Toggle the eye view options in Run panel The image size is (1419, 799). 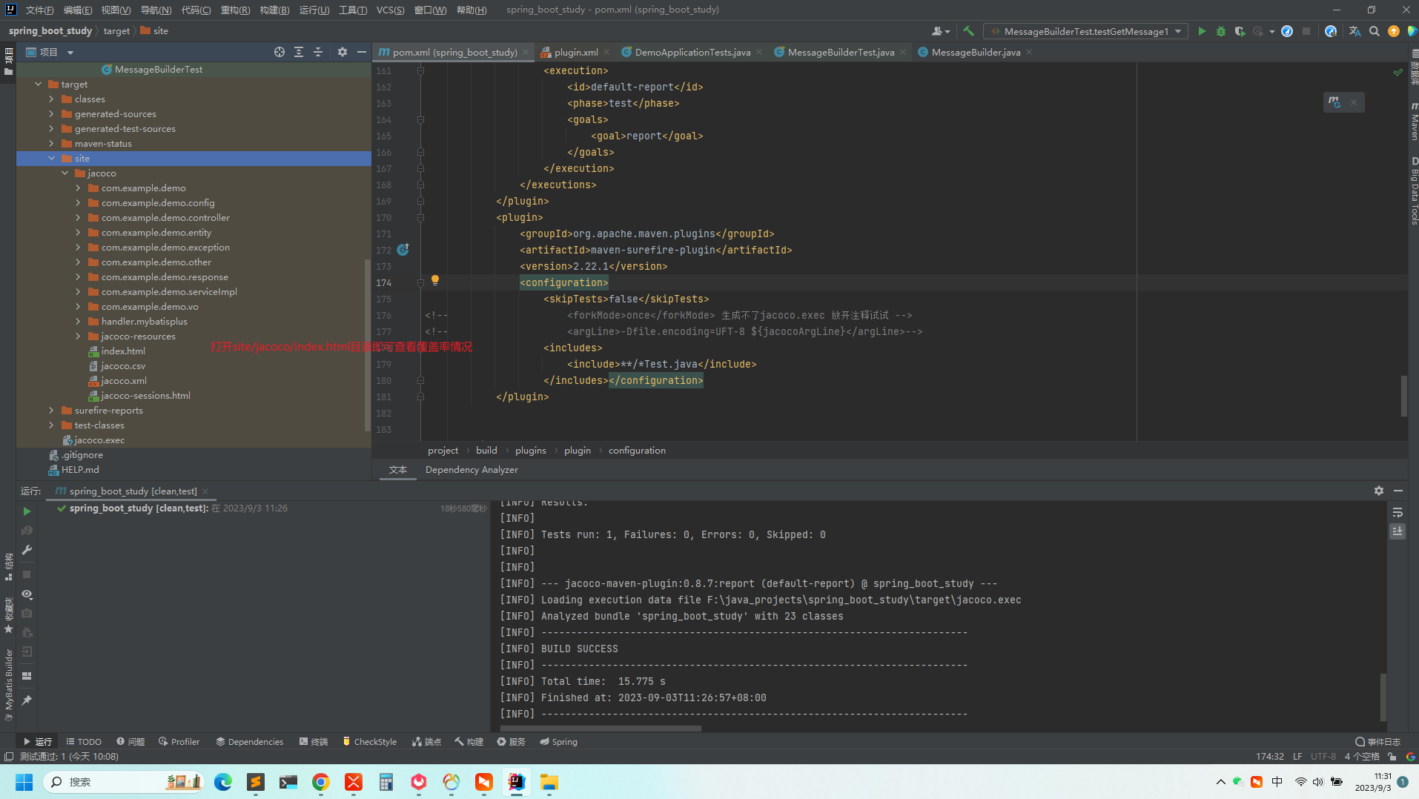point(27,594)
